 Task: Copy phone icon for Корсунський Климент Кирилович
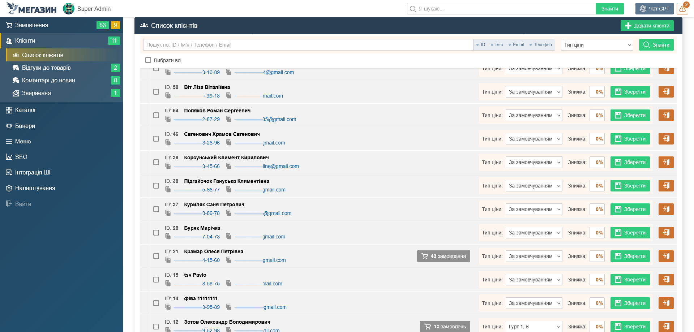168,166
